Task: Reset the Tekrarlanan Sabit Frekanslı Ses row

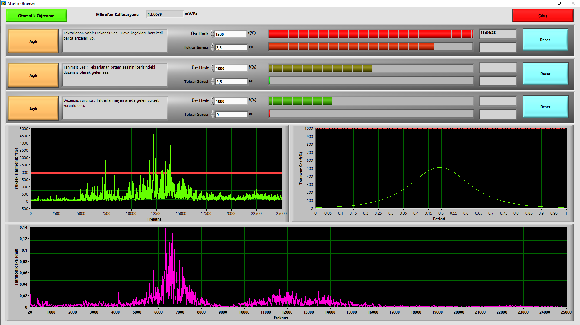Action: [545, 40]
